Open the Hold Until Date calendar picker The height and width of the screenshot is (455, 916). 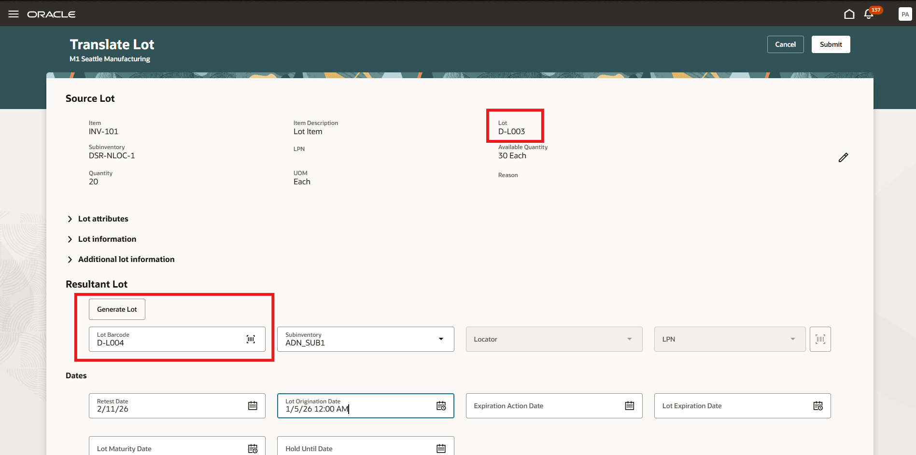[440, 448]
